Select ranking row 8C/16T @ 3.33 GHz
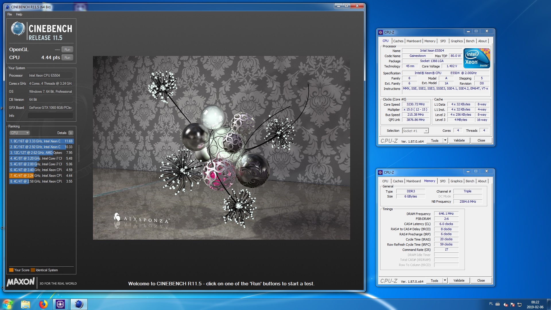The image size is (551, 310). click(x=41, y=141)
